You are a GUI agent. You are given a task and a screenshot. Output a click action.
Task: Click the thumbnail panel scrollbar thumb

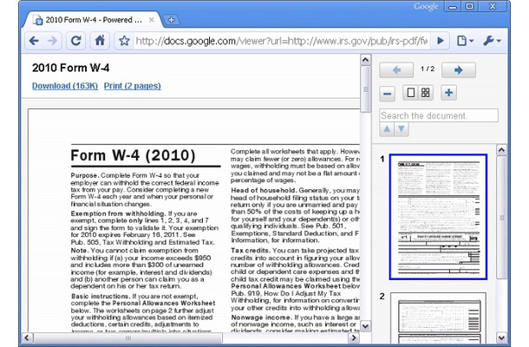click(501, 218)
